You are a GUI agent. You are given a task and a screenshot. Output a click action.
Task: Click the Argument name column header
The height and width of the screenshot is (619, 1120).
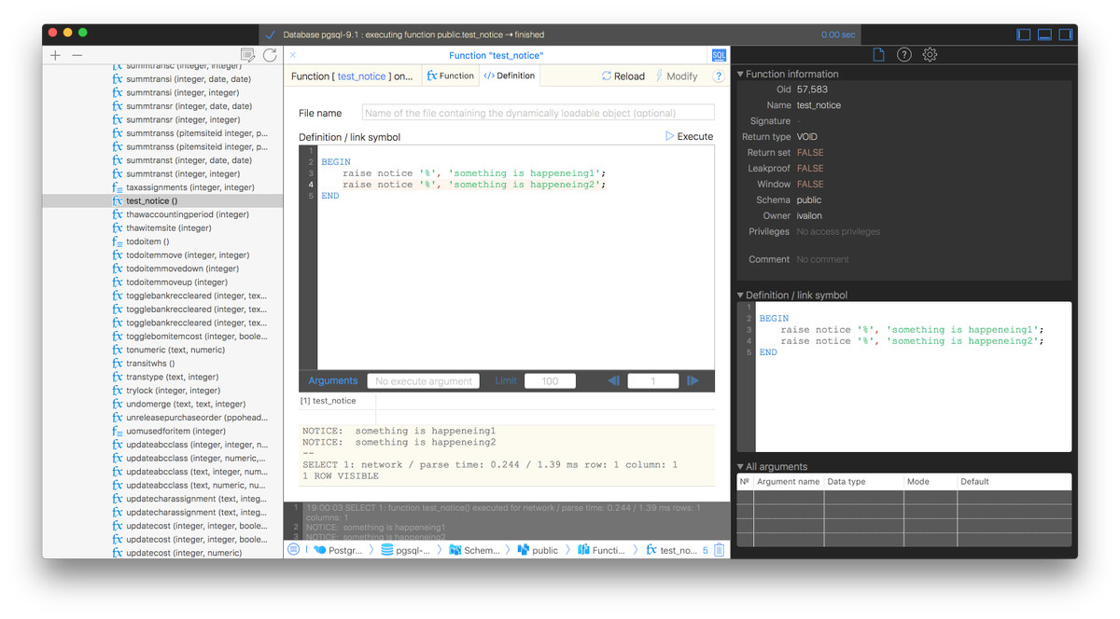click(x=788, y=482)
